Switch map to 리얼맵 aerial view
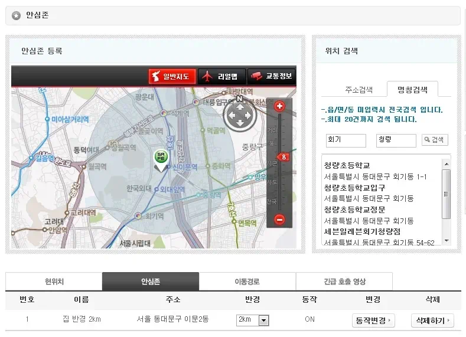Screen dimensions: 466x337 pyautogui.click(x=221, y=77)
